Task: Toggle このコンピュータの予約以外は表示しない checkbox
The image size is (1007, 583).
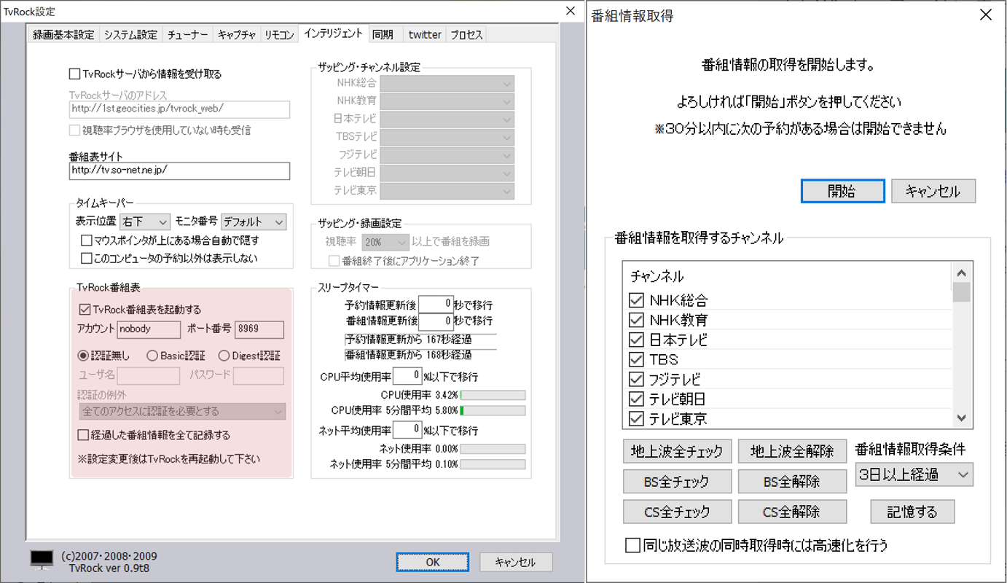Action: [87, 258]
